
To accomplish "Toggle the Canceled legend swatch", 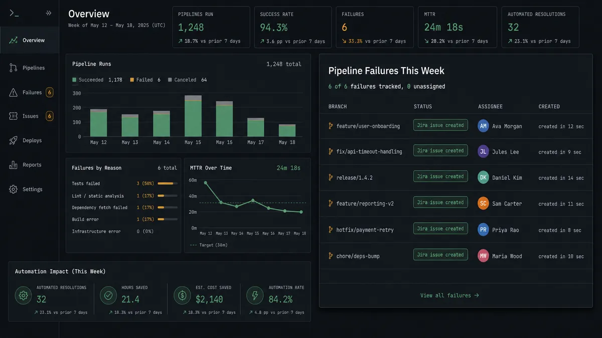I will (170, 80).
